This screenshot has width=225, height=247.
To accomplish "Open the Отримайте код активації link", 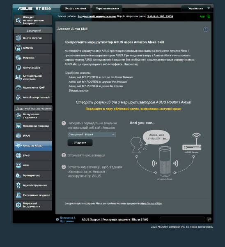I will point(86,155).
